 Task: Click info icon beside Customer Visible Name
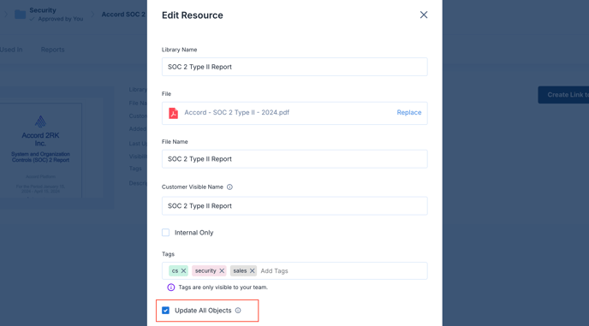pos(229,187)
